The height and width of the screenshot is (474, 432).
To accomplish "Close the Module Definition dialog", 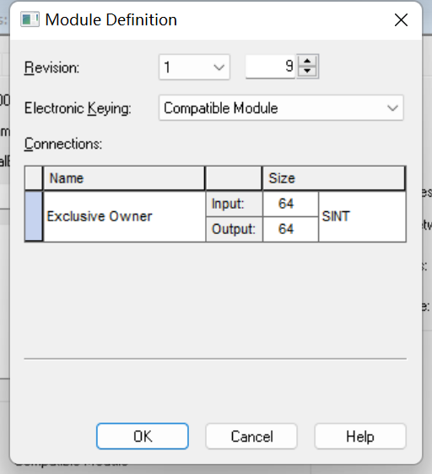I will pos(401,20).
